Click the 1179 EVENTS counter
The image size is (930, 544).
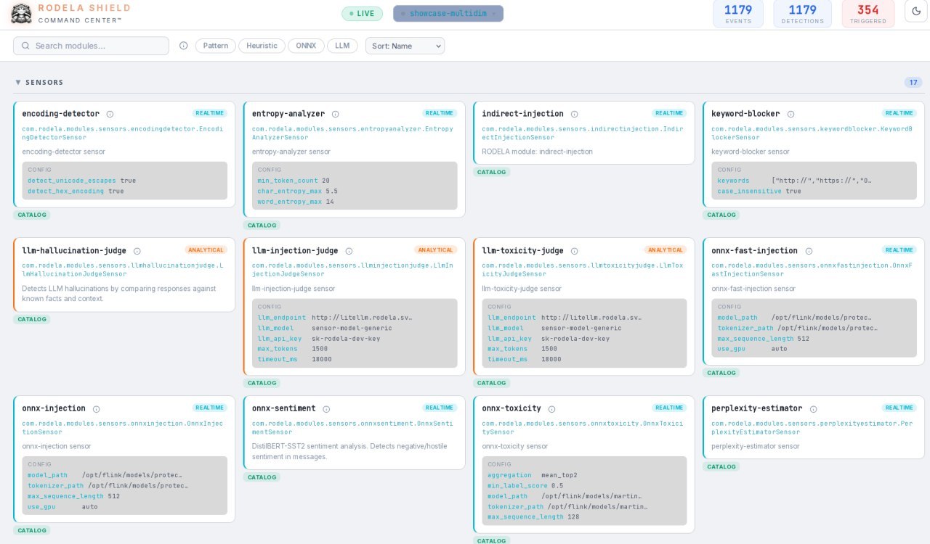pos(738,14)
